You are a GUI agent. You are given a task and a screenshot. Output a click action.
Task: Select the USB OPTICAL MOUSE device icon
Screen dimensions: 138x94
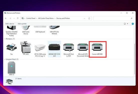[54, 27]
